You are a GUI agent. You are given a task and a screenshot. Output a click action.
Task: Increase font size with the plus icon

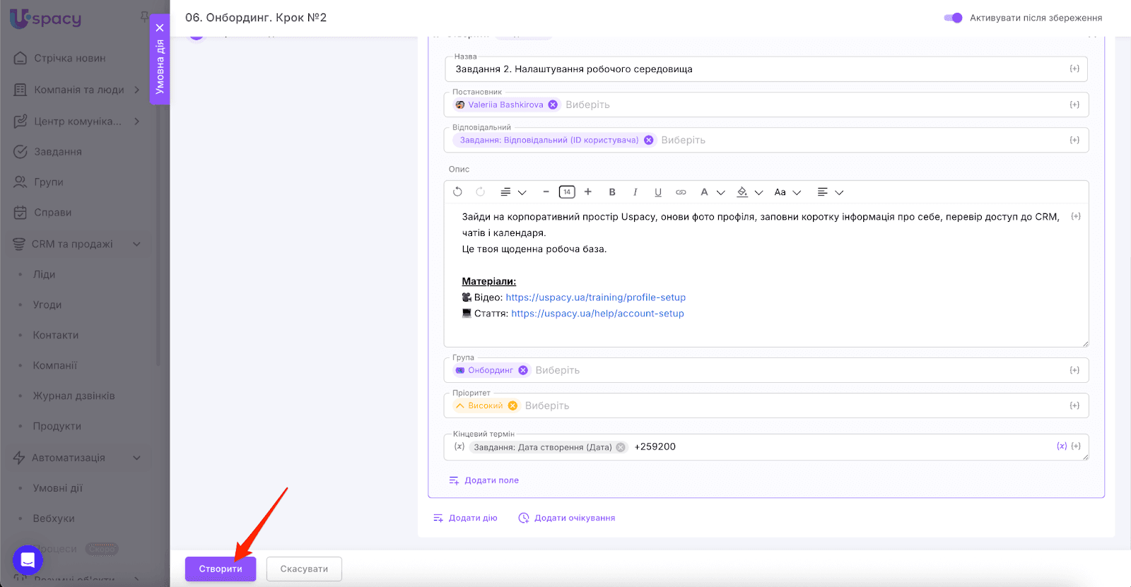click(587, 192)
